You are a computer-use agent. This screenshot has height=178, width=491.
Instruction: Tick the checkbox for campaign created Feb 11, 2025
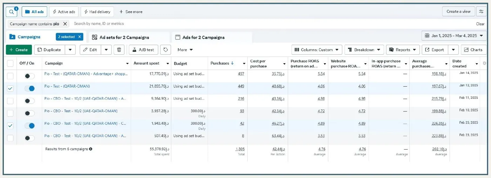pos(11,101)
